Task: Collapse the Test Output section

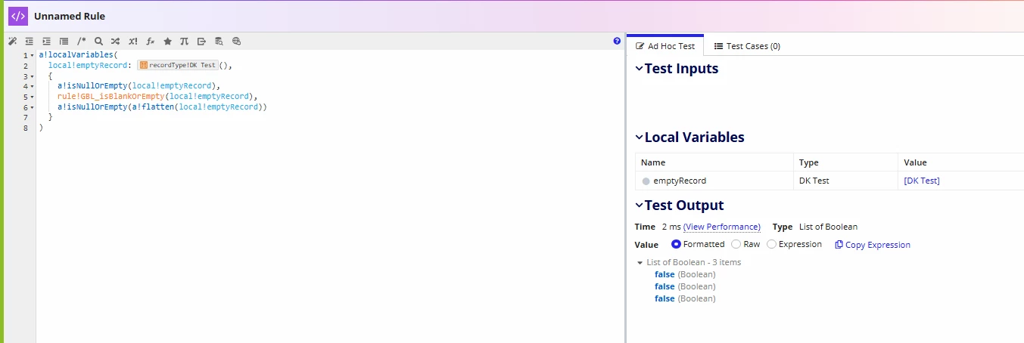Action: [639, 205]
